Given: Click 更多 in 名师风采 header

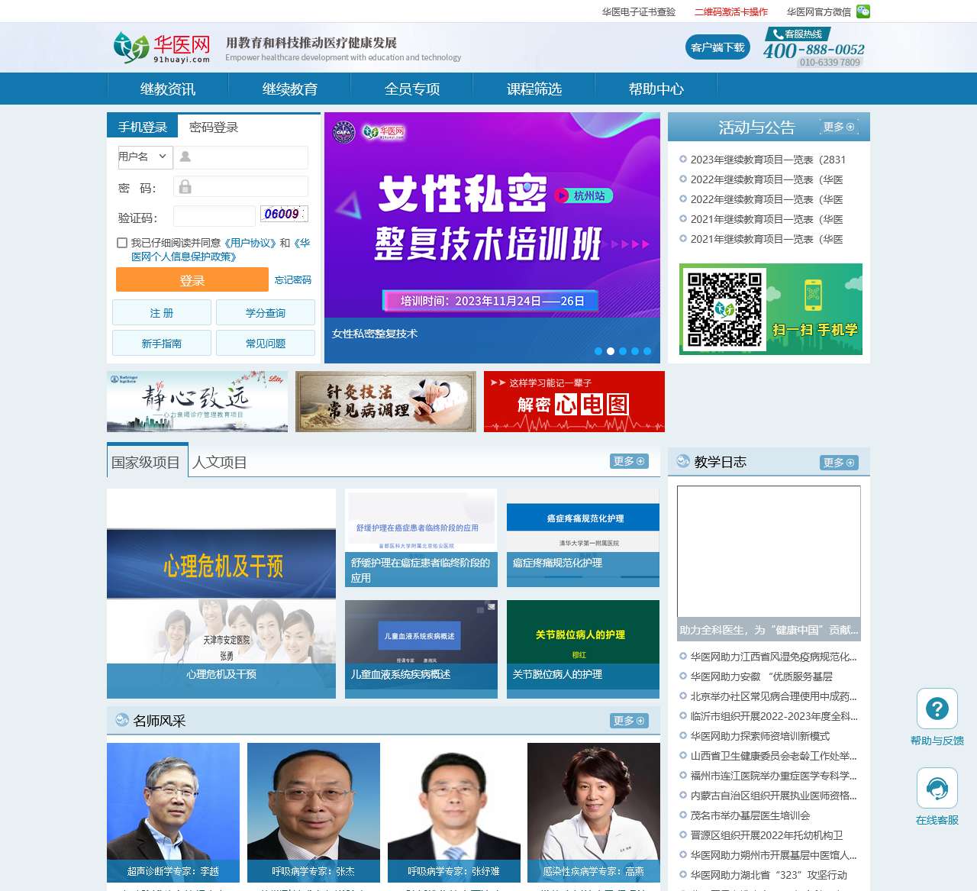Looking at the screenshot, I should click(x=629, y=721).
